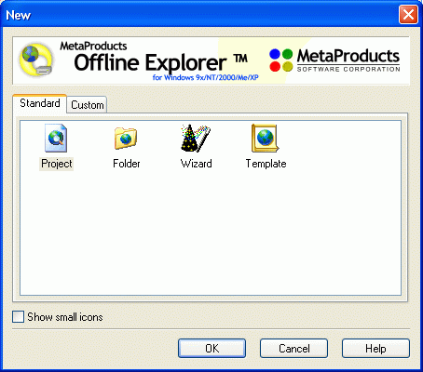Switch to the Custom tab
The image size is (423, 372).
pos(88,105)
